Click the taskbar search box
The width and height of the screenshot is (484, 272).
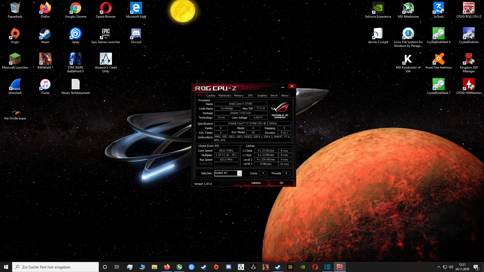(x=55, y=267)
